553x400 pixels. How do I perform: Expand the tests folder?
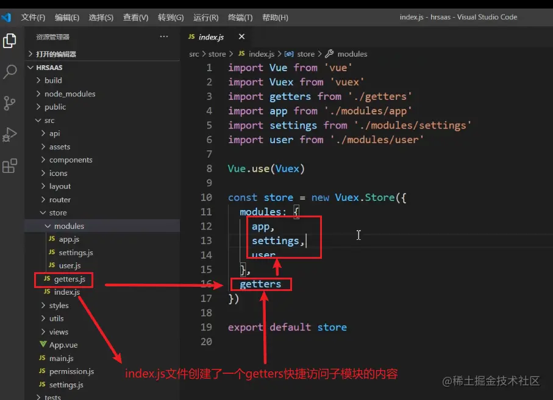click(x=102, y=396)
